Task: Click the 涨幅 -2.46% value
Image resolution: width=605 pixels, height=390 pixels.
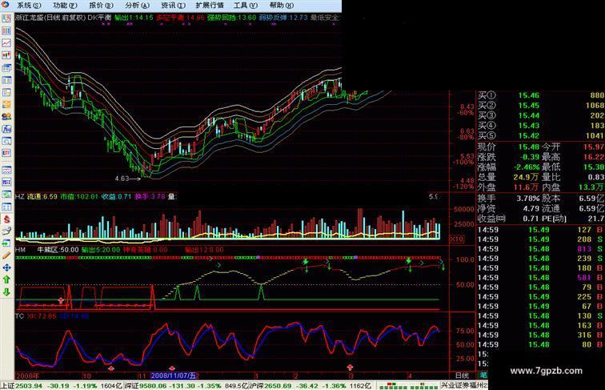Action: coord(527,167)
